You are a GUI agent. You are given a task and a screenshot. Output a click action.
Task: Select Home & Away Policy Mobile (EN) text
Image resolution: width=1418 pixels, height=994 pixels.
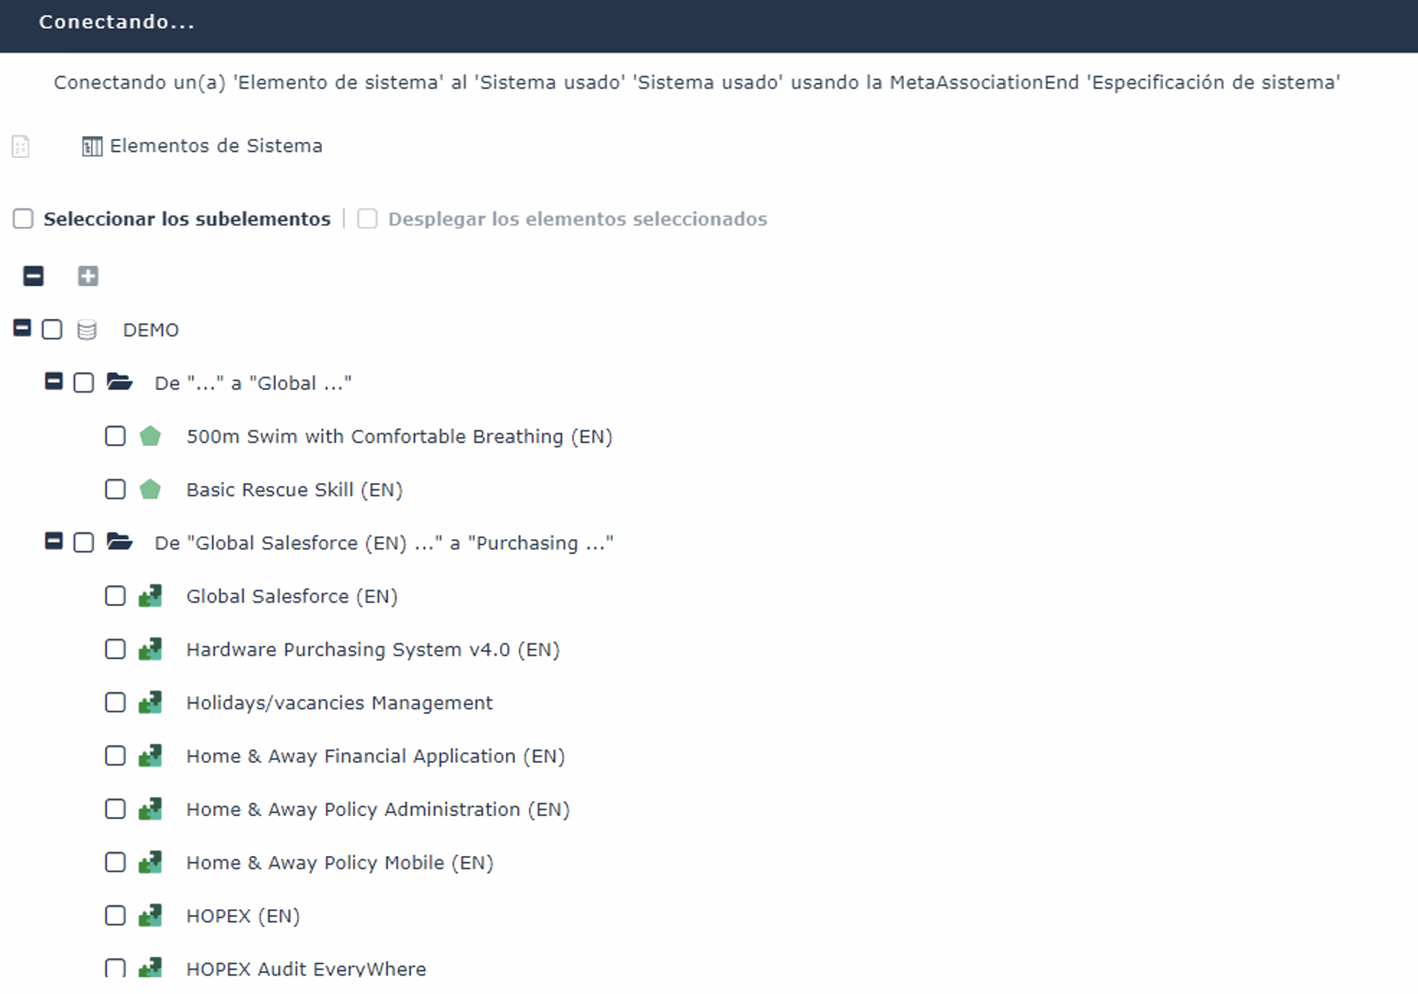(340, 862)
